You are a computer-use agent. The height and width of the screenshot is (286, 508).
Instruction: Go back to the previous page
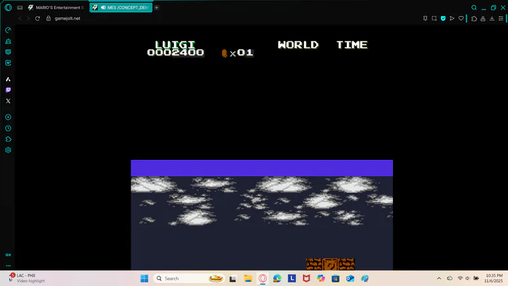pos(20,18)
